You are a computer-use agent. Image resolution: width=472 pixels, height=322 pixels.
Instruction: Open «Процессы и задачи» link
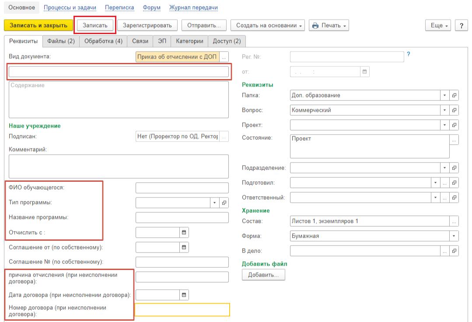click(70, 7)
